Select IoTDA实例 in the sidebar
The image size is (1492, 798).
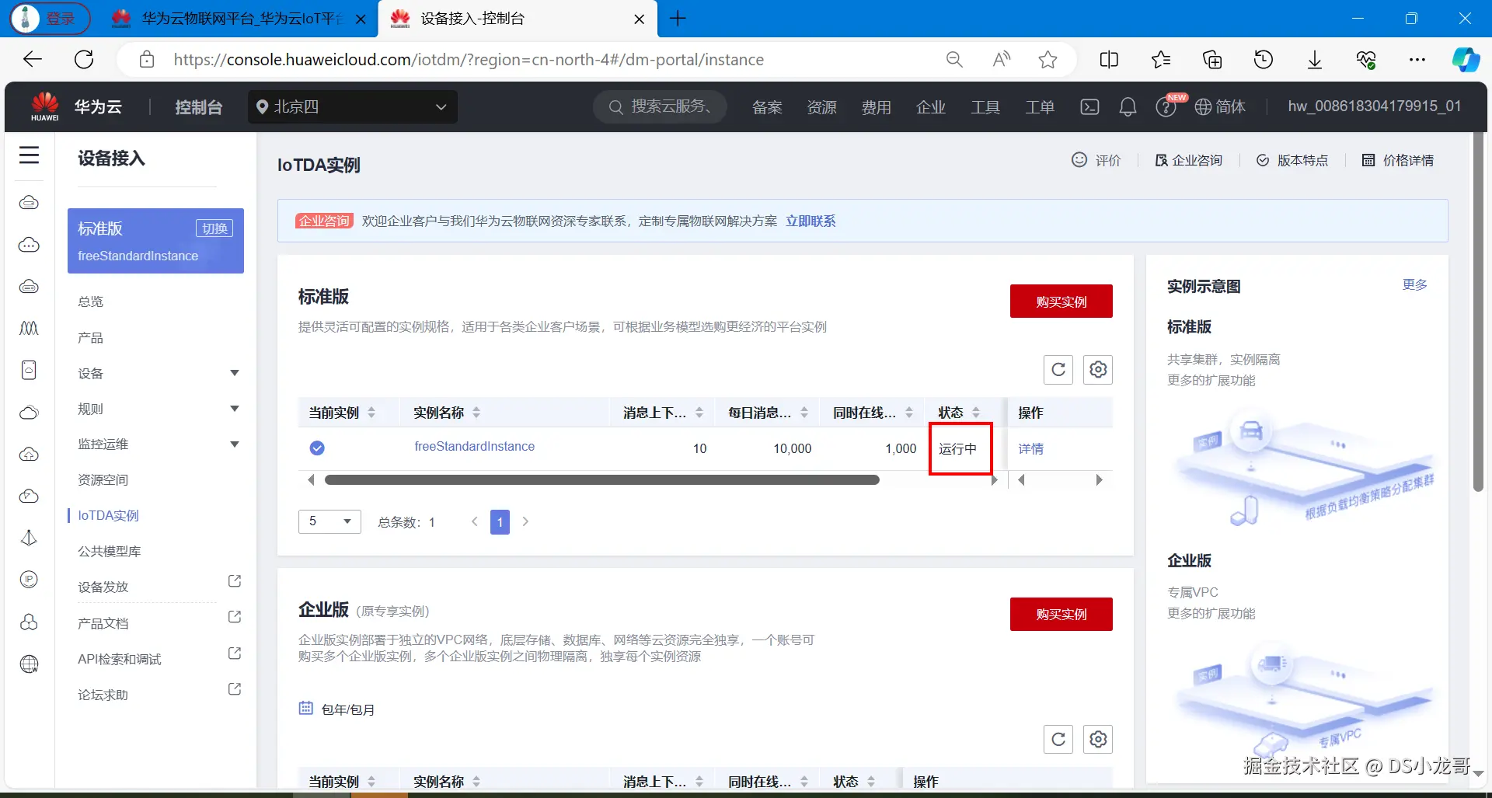click(x=109, y=516)
